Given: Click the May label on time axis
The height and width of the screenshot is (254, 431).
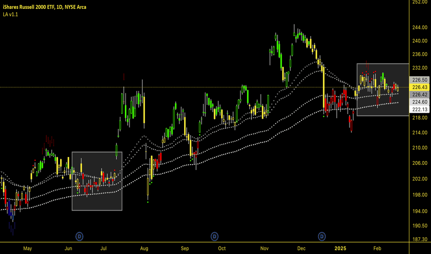Looking at the screenshot, I should coord(27,248).
